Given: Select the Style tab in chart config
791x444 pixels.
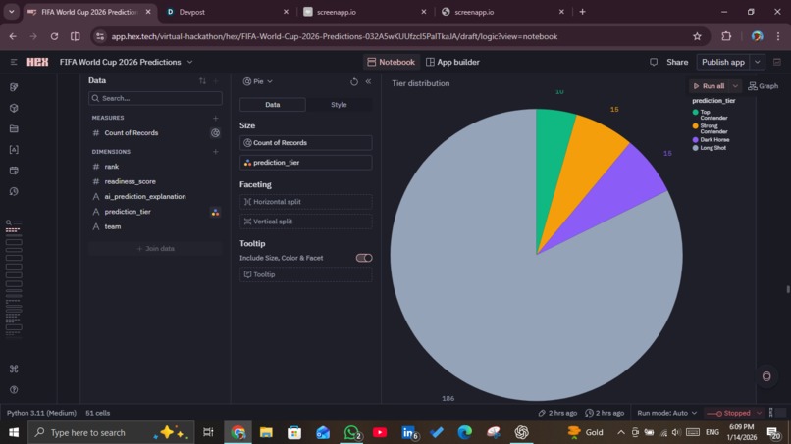Looking at the screenshot, I should point(339,105).
